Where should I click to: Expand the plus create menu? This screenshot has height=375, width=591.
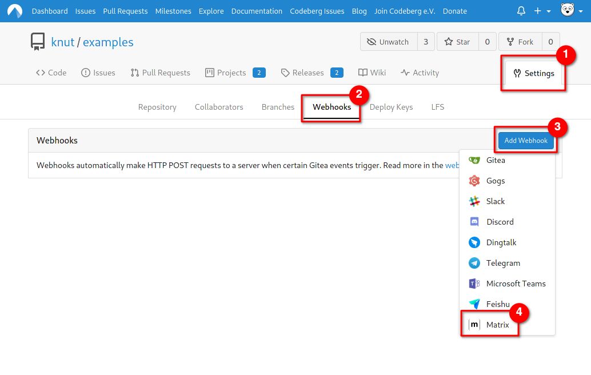point(542,11)
